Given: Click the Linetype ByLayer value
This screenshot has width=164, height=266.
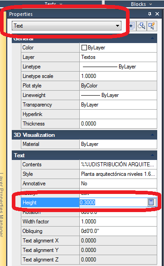Looking at the screenshot, I should [118, 67].
